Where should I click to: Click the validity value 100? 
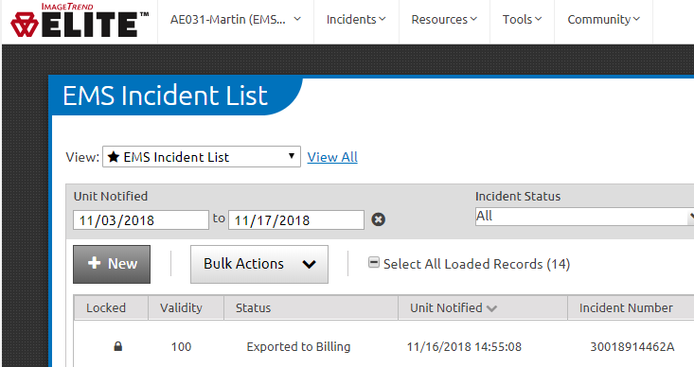181,346
